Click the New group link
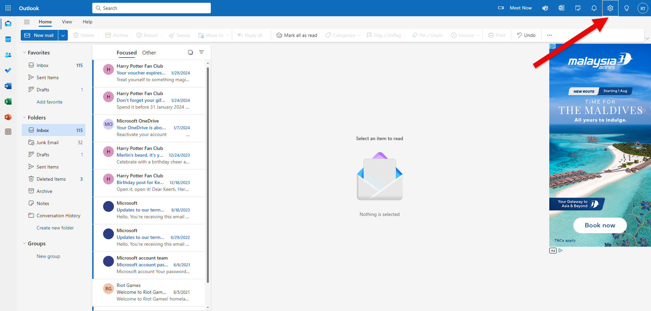The height and width of the screenshot is (311, 651). [48, 256]
